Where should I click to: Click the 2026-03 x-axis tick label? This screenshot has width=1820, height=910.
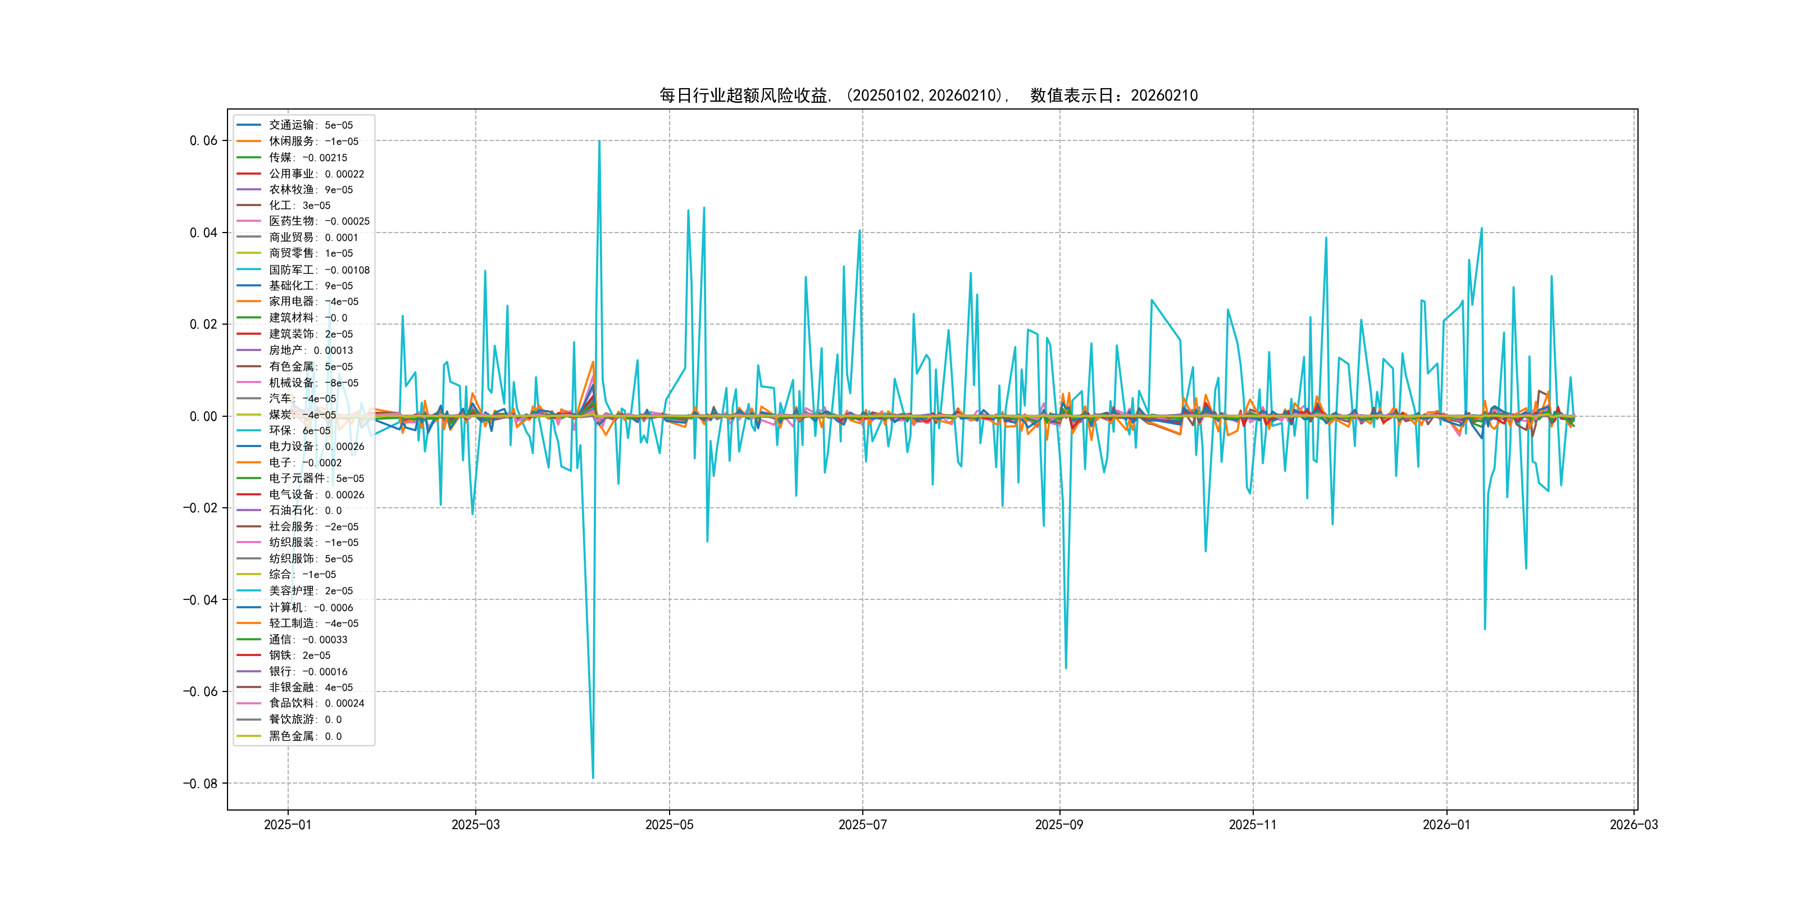1634,825
